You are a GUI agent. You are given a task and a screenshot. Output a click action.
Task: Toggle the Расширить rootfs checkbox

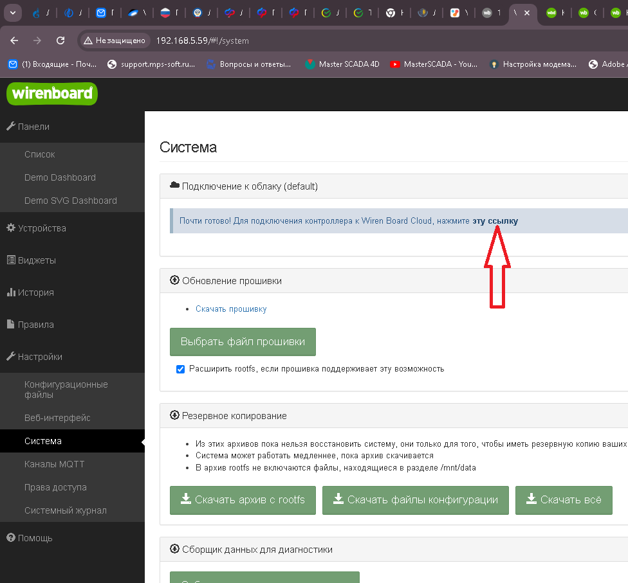coord(180,369)
